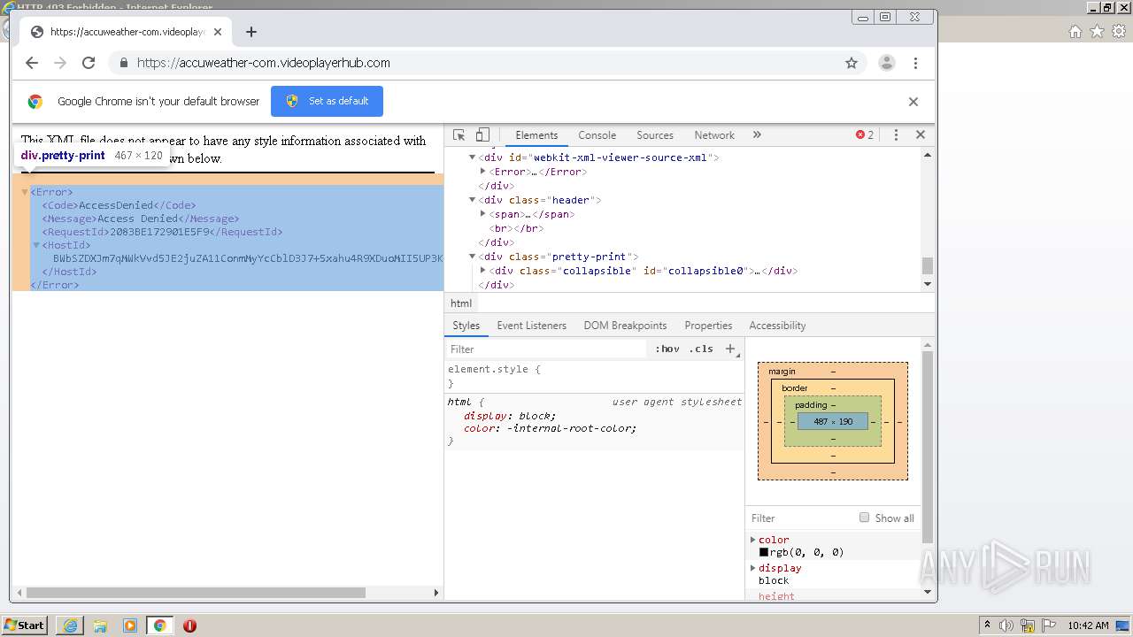This screenshot has width=1133, height=637.
Task: Click content box size 487 × 190
Action: (833, 422)
